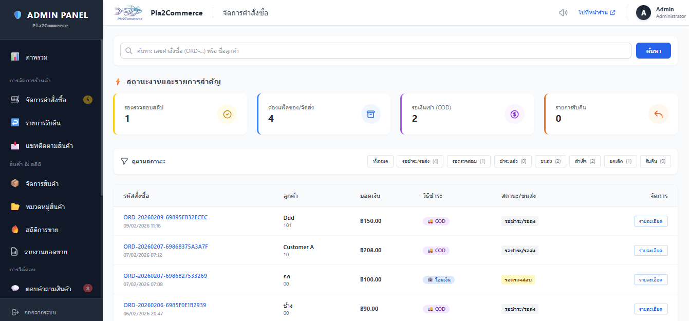Click the Admin avatar circle

coord(643,13)
